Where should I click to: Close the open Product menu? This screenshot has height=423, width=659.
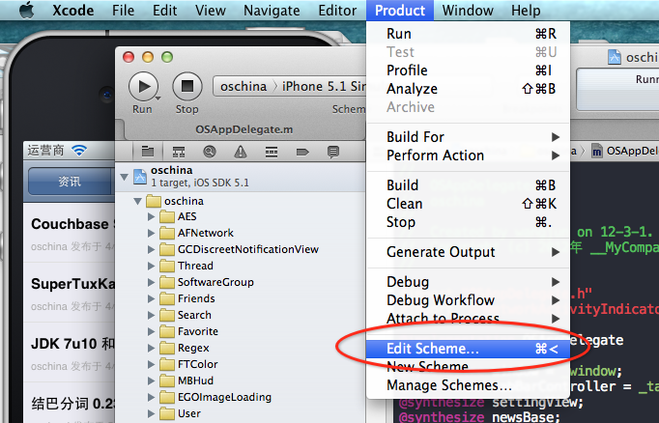tap(400, 10)
